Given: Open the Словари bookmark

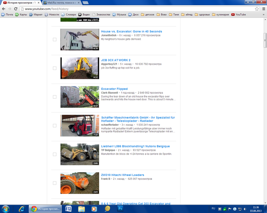Looking at the screenshot, I should click(69, 15).
